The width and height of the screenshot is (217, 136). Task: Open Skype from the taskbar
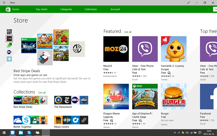(x=29, y=133)
